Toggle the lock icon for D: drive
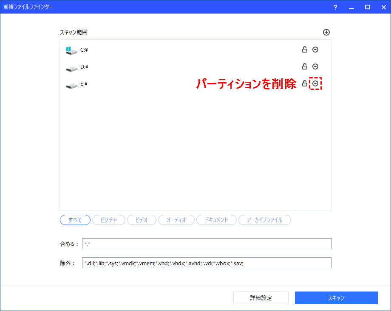The height and width of the screenshot is (311, 391). [x=304, y=67]
